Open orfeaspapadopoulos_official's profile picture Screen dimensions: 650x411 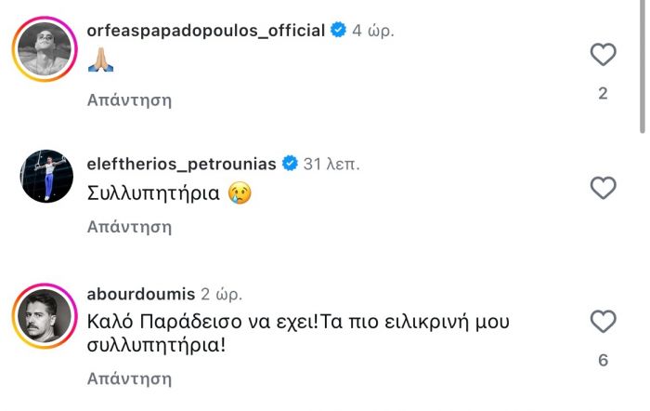coord(44,48)
